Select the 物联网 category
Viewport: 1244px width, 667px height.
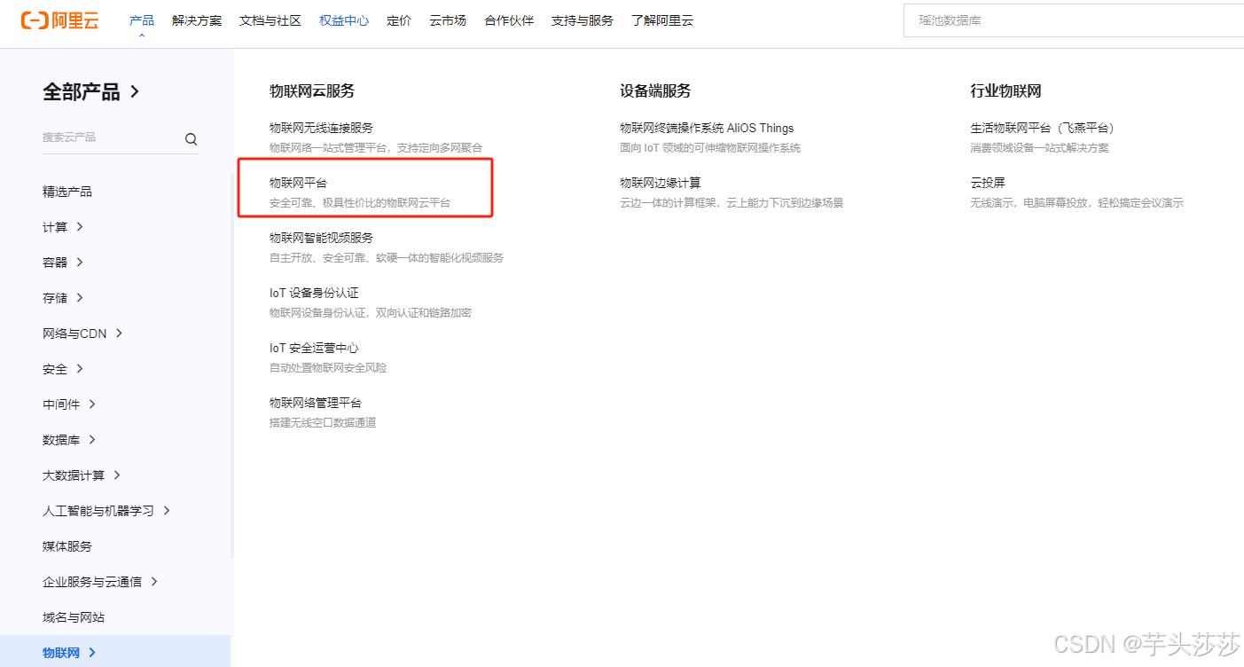point(115,653)
